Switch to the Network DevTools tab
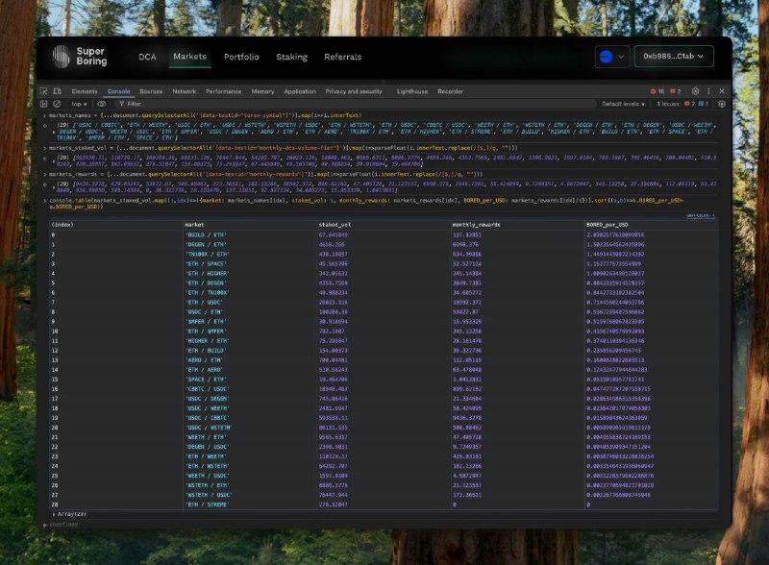 tap(184, 91)
